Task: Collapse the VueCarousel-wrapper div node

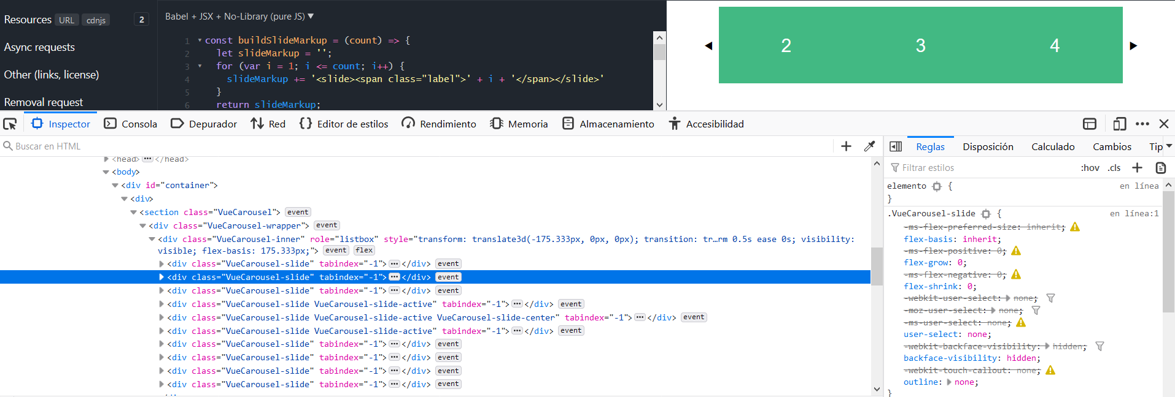Action: point(142,226)
